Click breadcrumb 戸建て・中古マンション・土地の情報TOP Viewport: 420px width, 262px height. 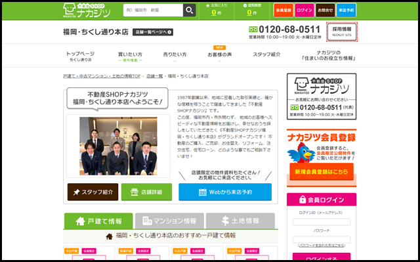(x=102, y=76)
